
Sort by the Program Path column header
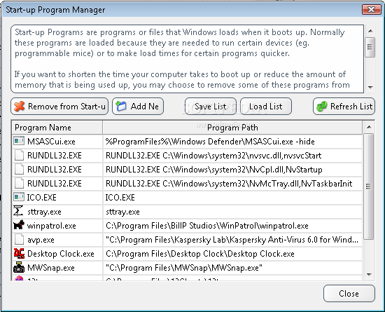pos(232,128)
